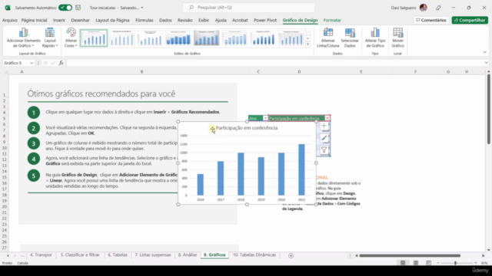Click the chart elements plus button

(324, 126)
